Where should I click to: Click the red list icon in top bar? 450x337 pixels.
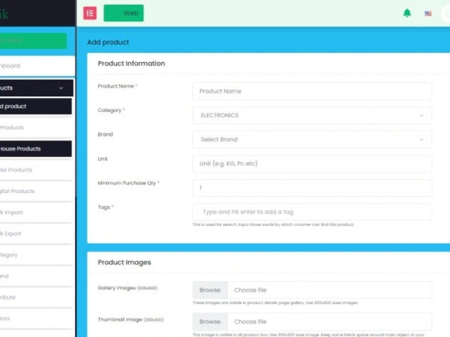[89, 13]
